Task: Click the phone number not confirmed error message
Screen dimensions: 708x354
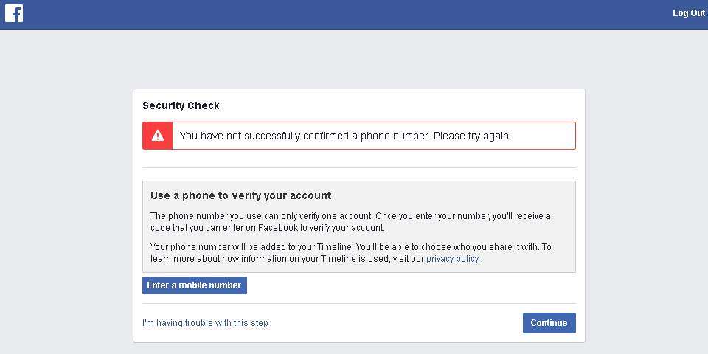Action: [x=345, y=136]
